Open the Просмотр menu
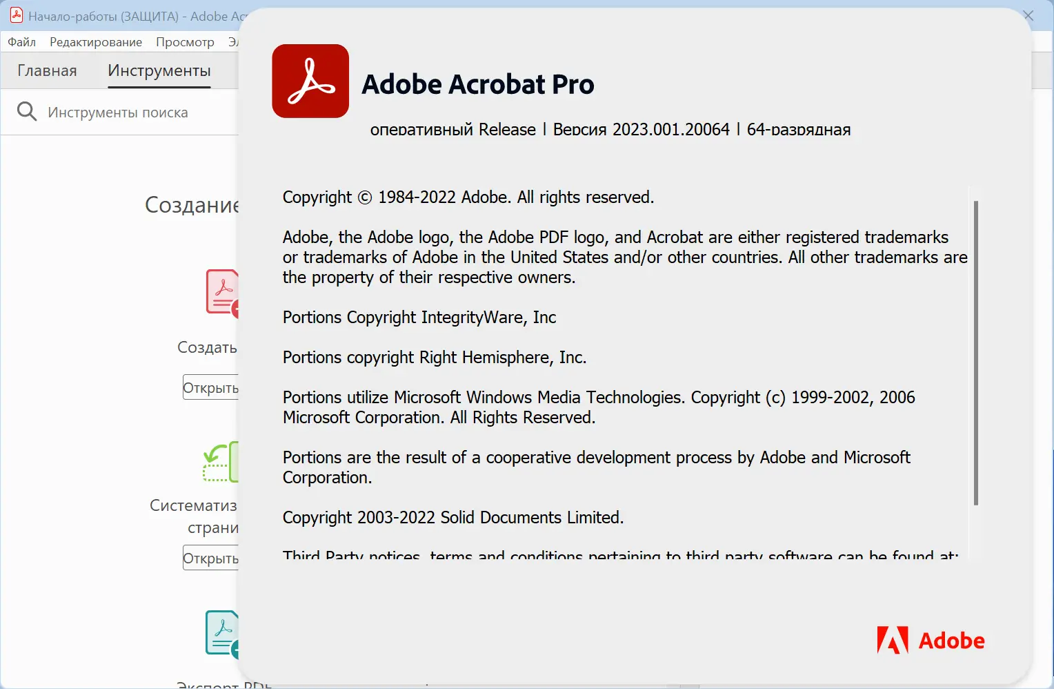 (x=185, y=42)
